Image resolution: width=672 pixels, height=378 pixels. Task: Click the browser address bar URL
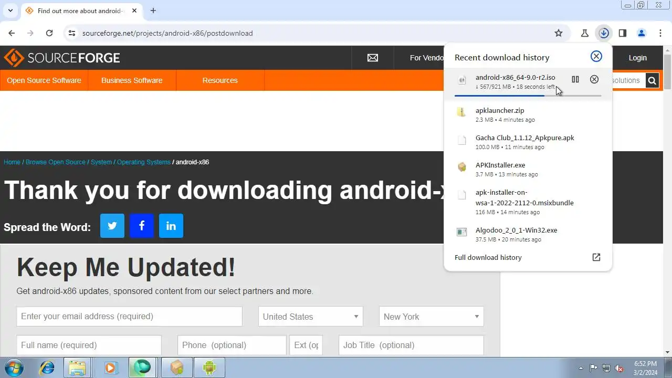167,33
